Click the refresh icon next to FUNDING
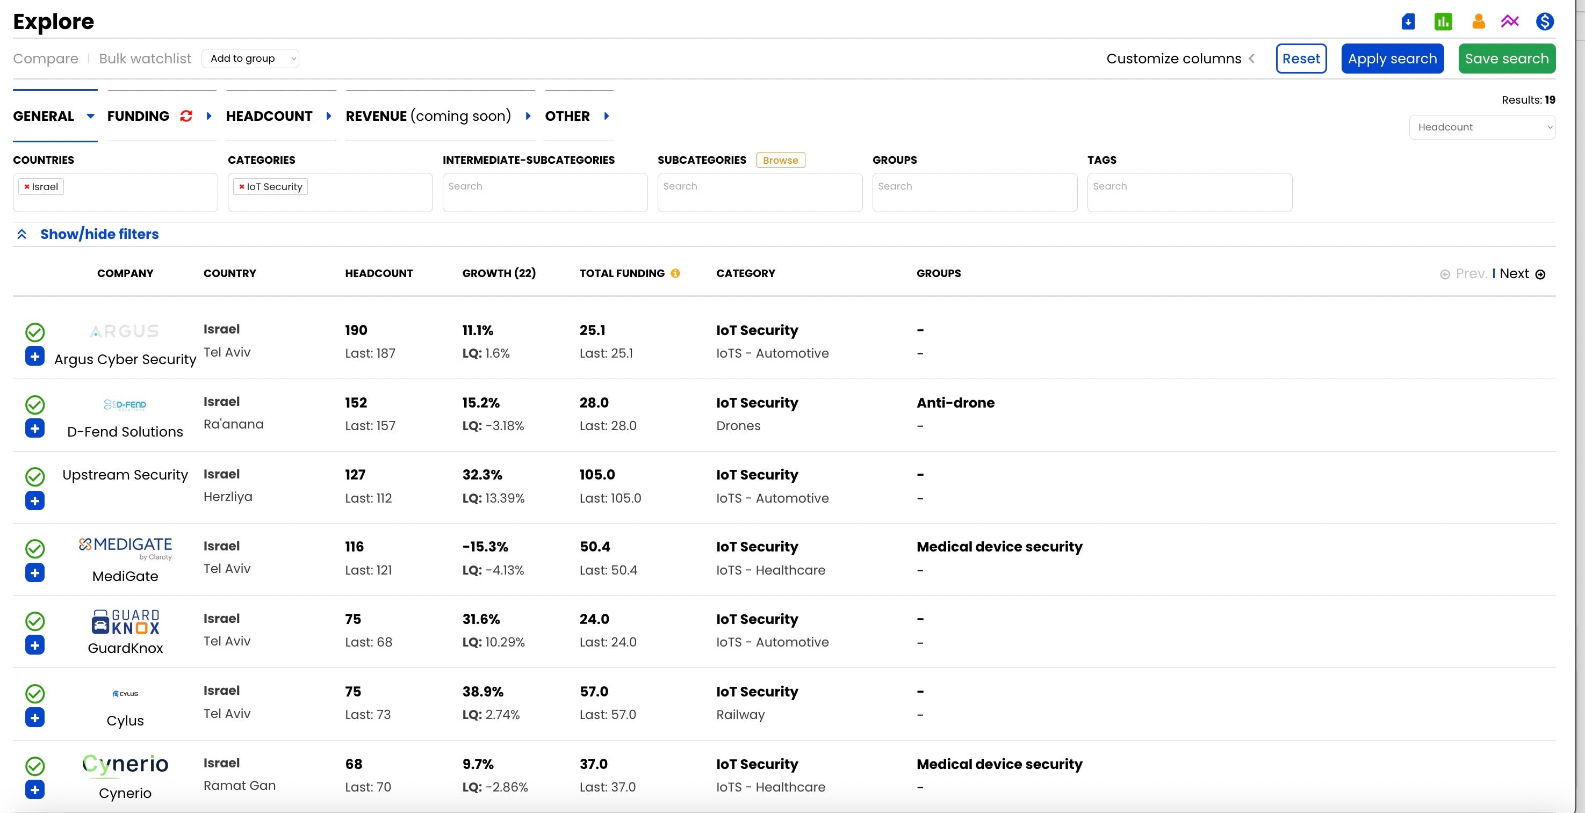1585x813 pixels. (x=186, y=115)
